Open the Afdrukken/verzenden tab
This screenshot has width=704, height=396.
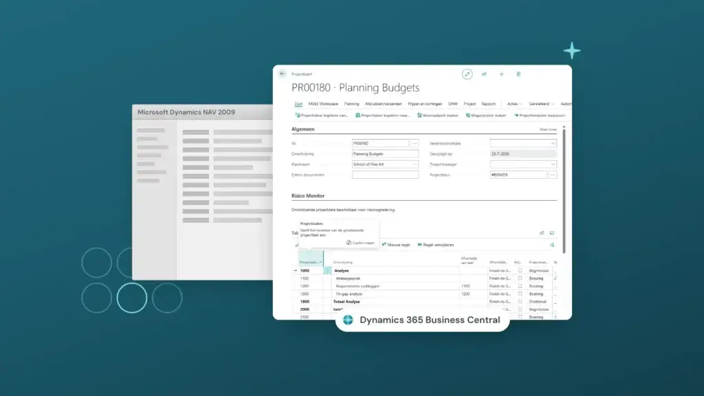click(x=384, y=104)
